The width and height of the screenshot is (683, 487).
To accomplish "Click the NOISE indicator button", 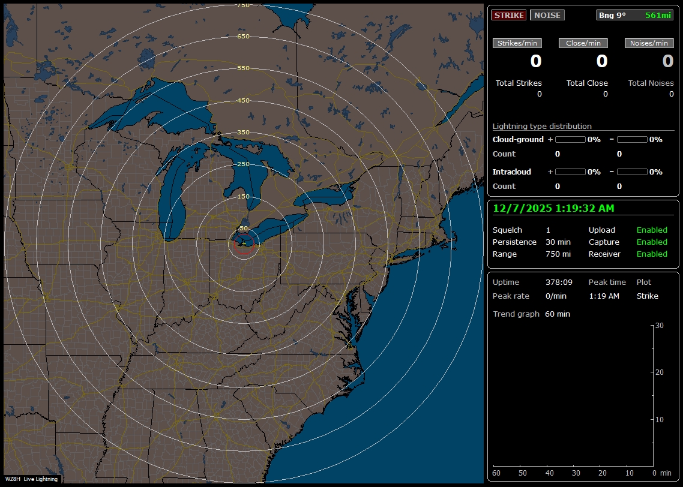I will pos(547,15).
